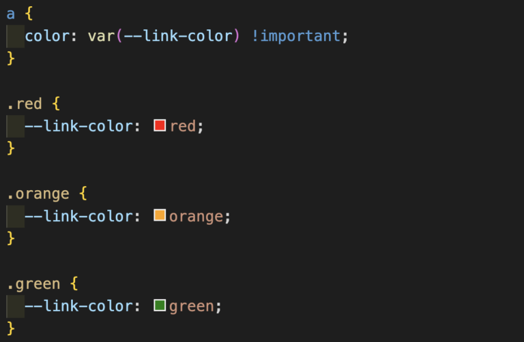Click the 'var' function name
The height and width of the screenshot is (342, 524).
(101, 36)
